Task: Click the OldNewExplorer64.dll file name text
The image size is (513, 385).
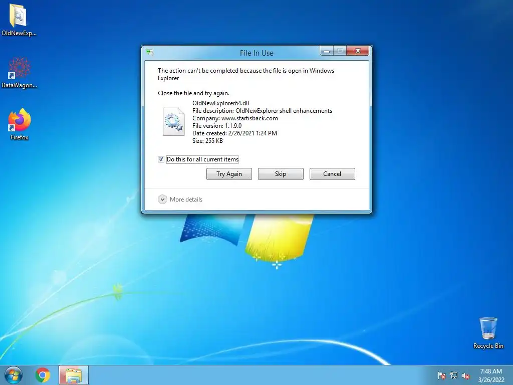Action: pos(220,103)
